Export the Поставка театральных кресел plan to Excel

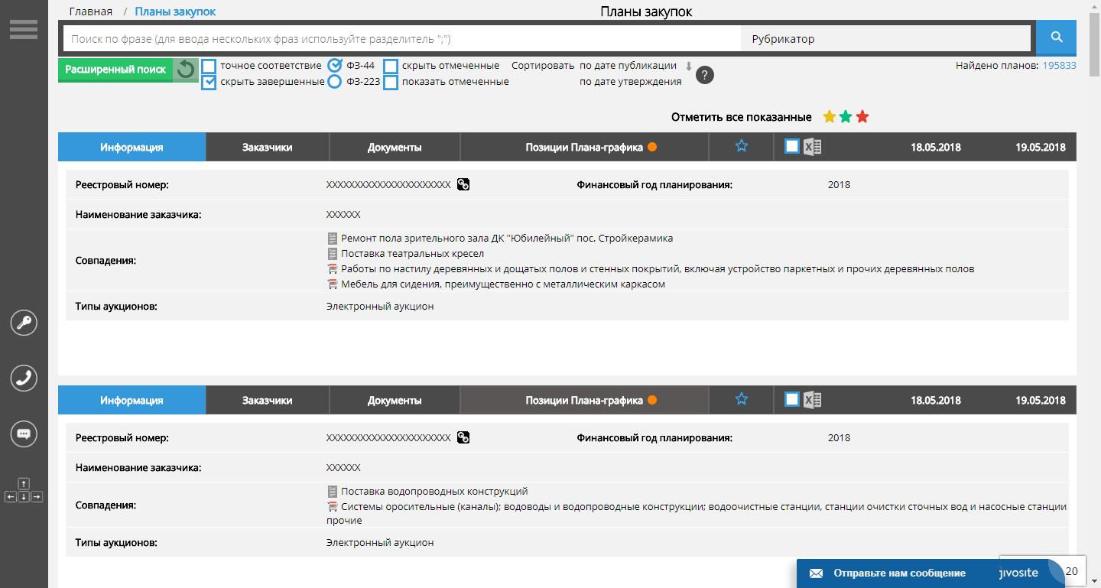[812, 146]
